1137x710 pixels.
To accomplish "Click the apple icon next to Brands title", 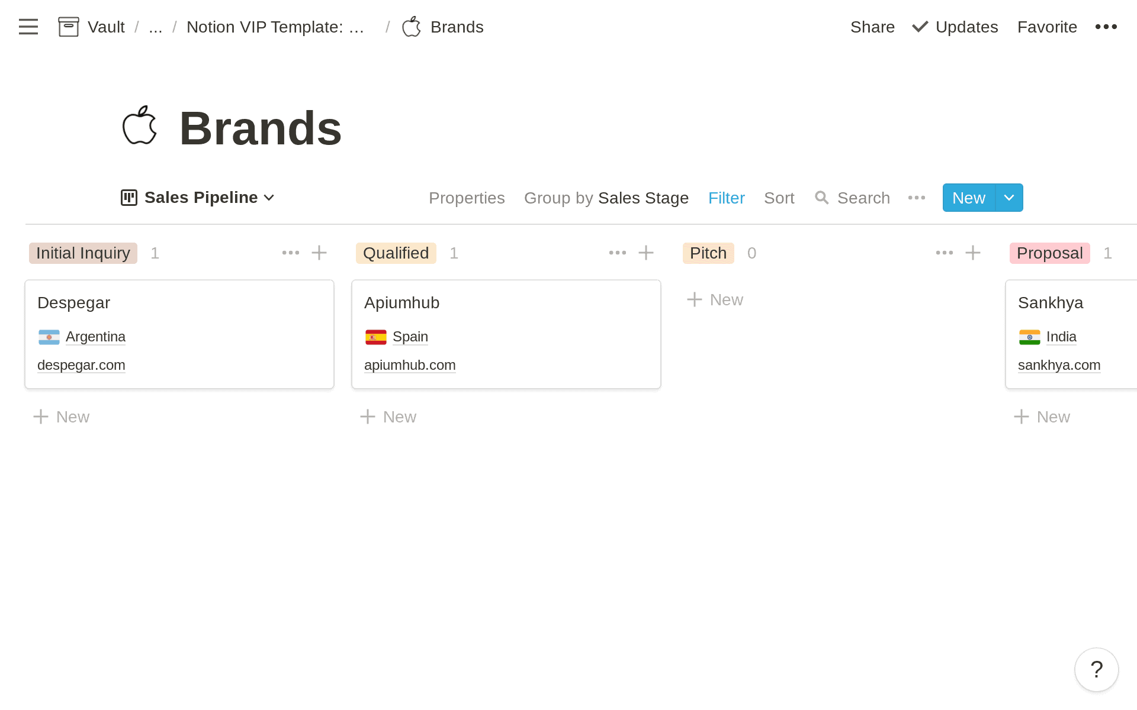I will click(x=140, y=126).
